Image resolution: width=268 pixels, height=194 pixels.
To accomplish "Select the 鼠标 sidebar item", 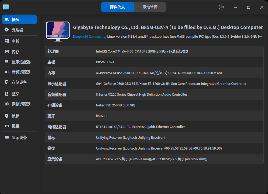I will (15, 116).
